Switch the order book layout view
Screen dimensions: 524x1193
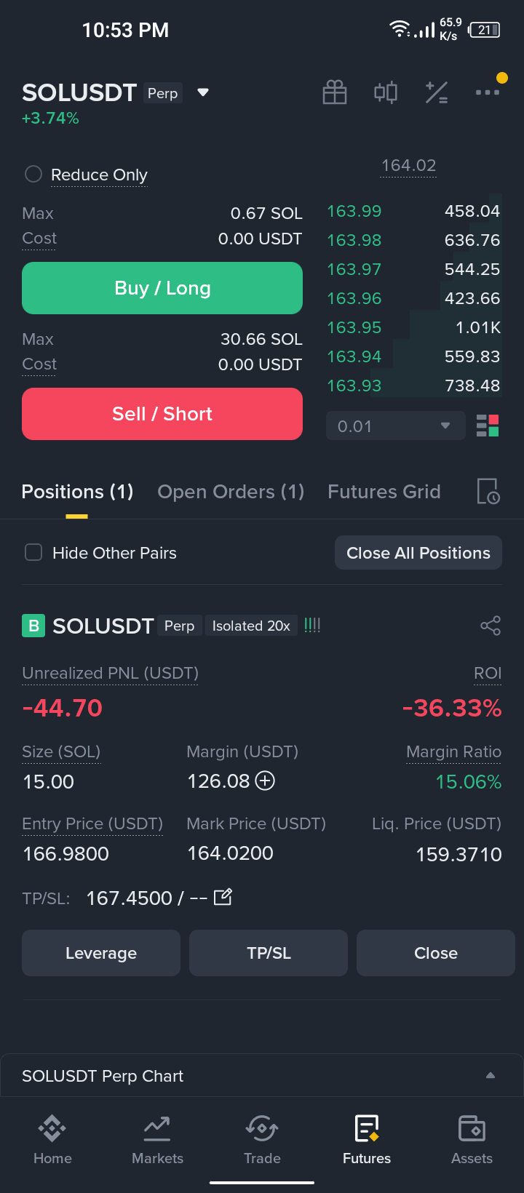[x=488, y=426]
